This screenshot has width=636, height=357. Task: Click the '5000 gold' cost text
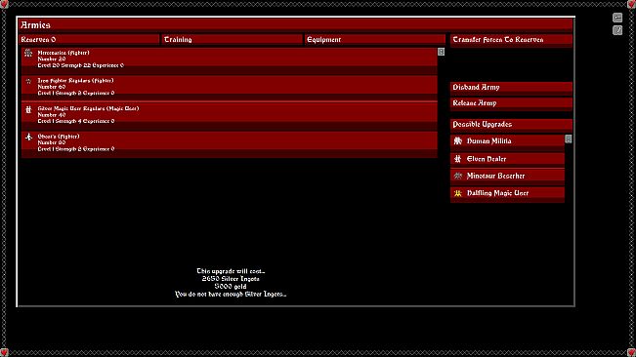[x=231, y=287]
